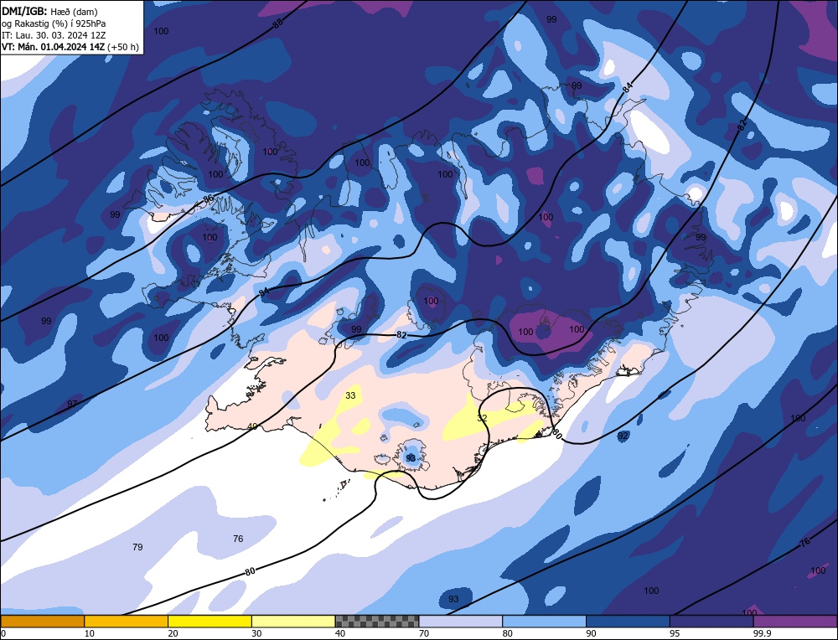838x640 pixels.
Task: Click the purple legend swatch above 99.9
Action: tap(795, 621)
